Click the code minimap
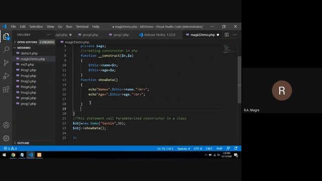The height and width of the screenshot is (181, 322). click(229, 49)
